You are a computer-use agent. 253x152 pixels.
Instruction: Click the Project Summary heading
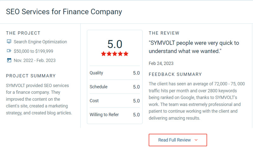31,76
